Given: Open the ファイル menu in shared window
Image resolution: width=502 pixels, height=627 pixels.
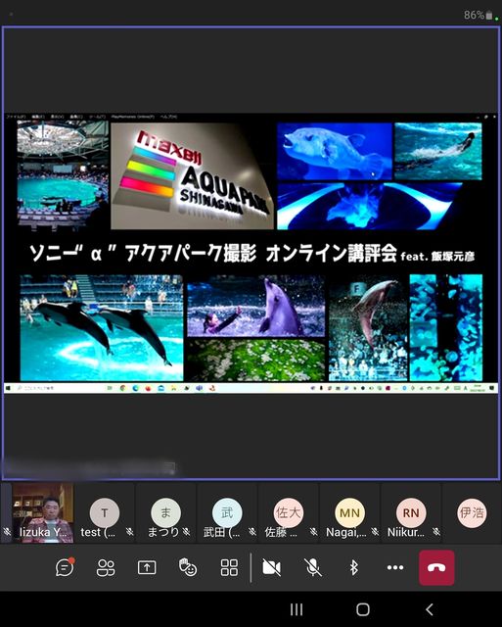Looking at the screenshot, I should [x=16, y=117].
